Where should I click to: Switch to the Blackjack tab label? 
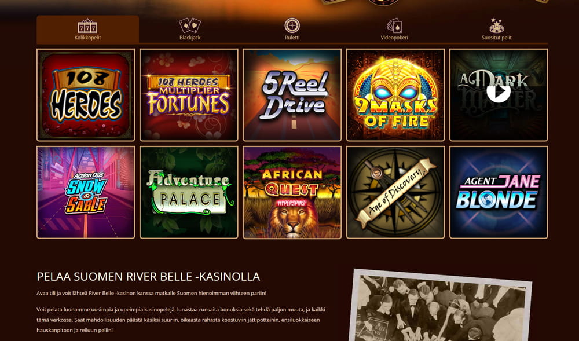tap(190, 38)
